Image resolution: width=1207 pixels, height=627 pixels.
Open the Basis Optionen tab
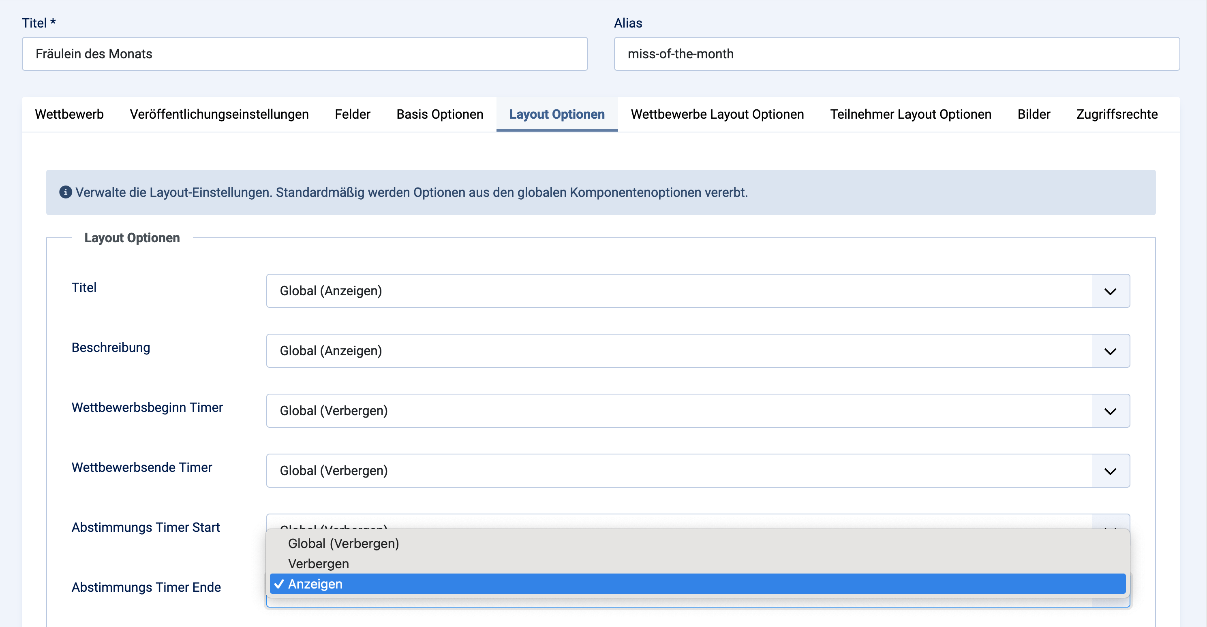(x=439, y=114)
